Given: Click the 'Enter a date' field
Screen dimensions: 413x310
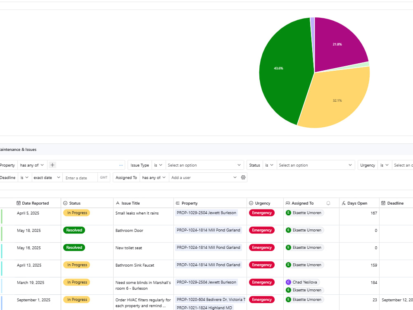Looking at the screenshot, I should [80, 178].
